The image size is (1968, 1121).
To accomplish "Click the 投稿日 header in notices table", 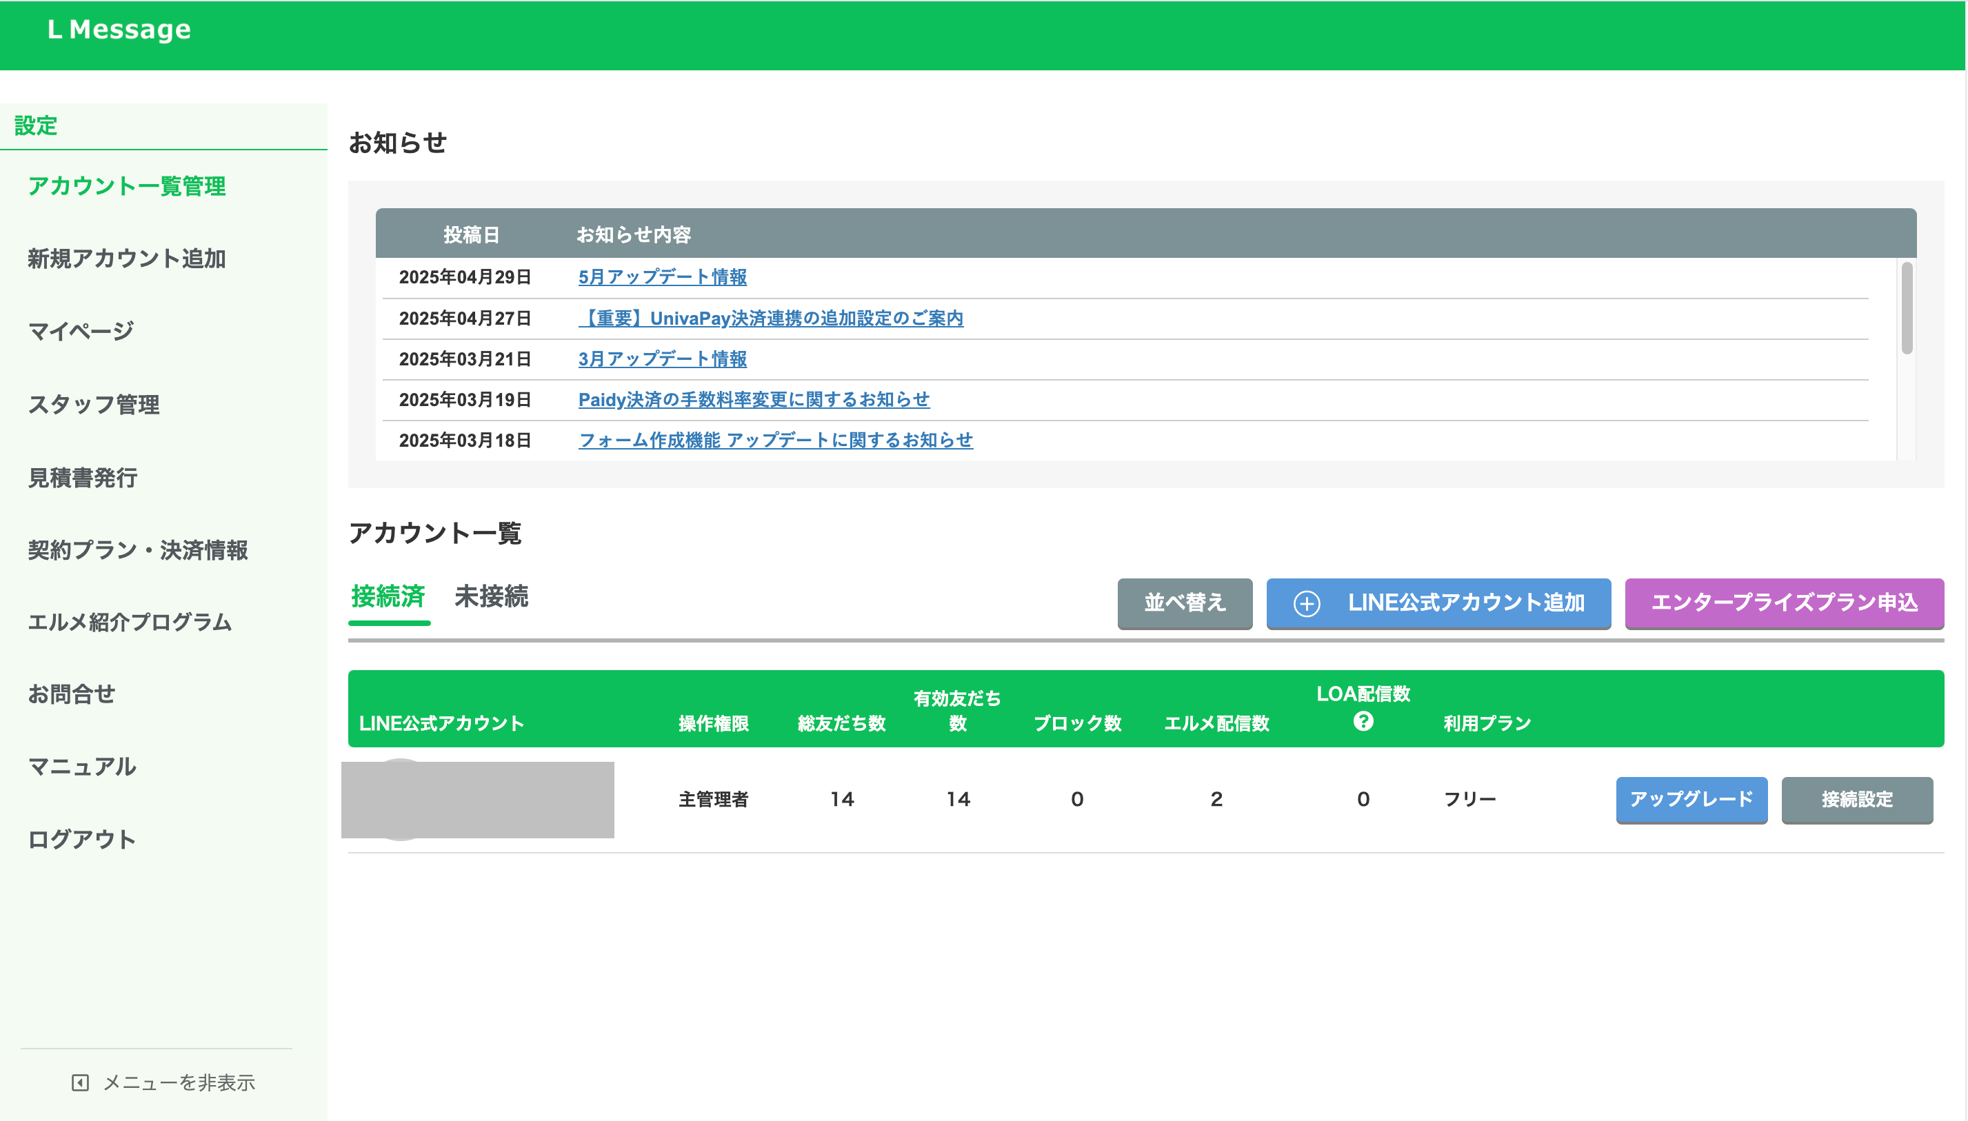I will tap(471, 235).
